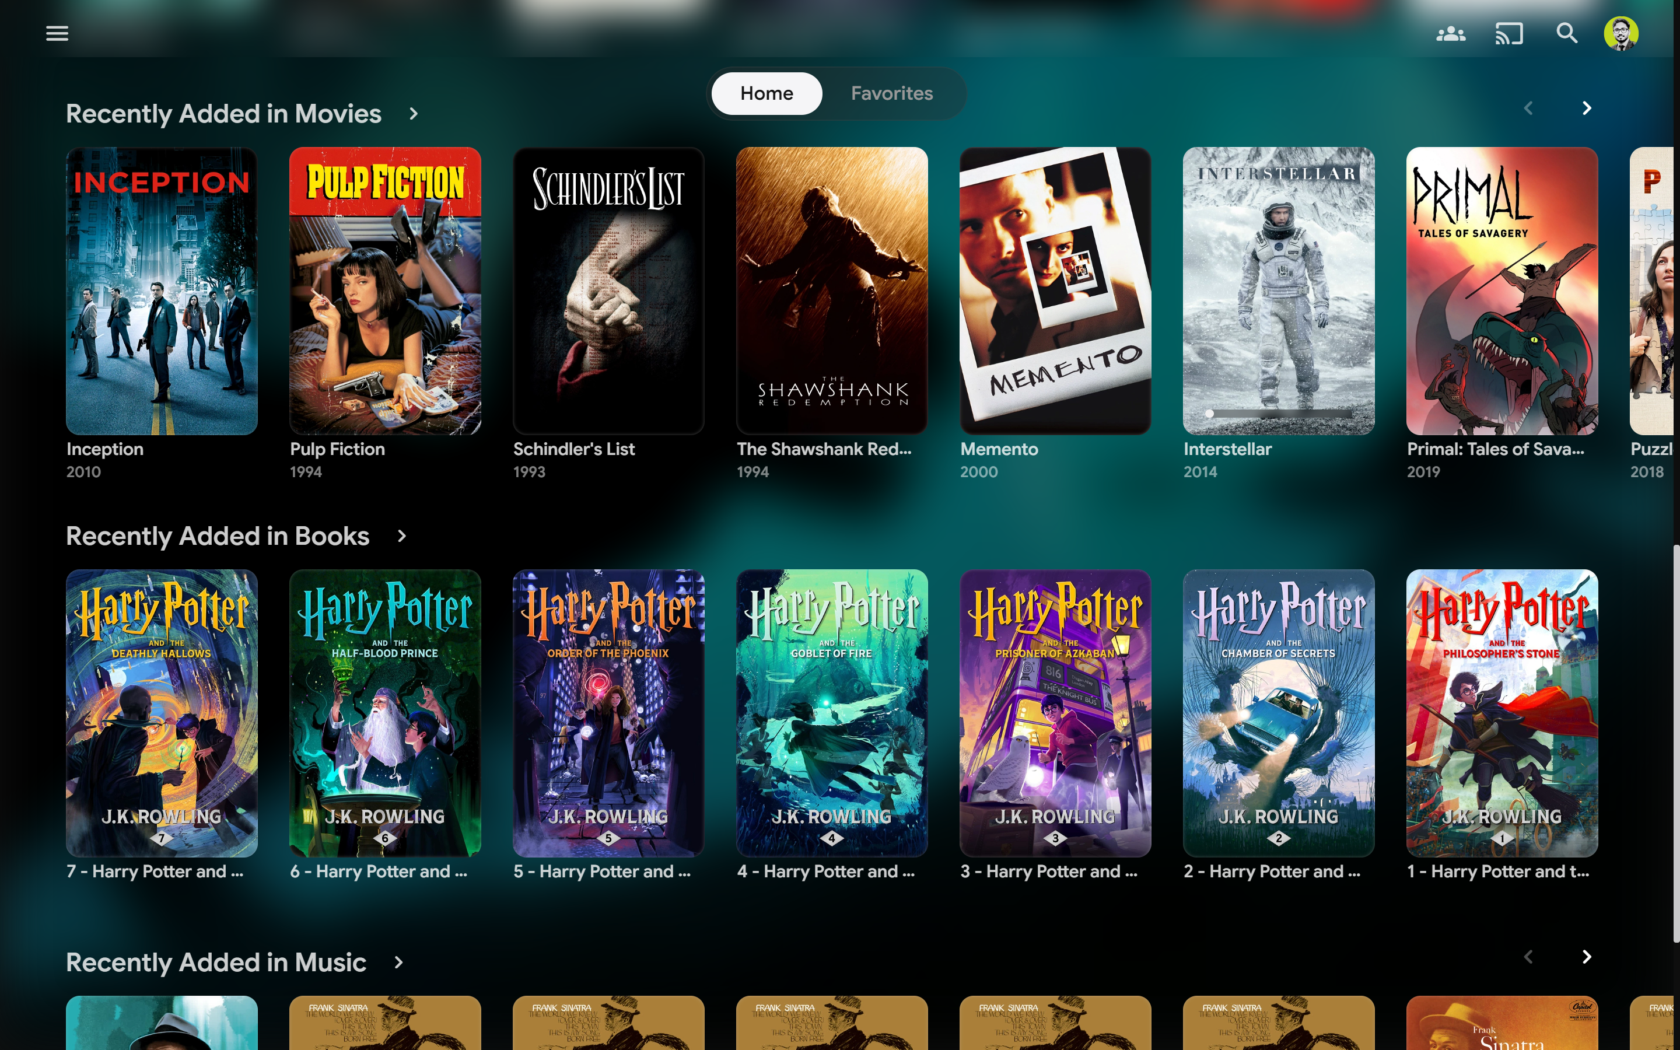Open Harry Potter Goblet of Fire cover
1680x1050 pixels.
(x=831, y=712)
